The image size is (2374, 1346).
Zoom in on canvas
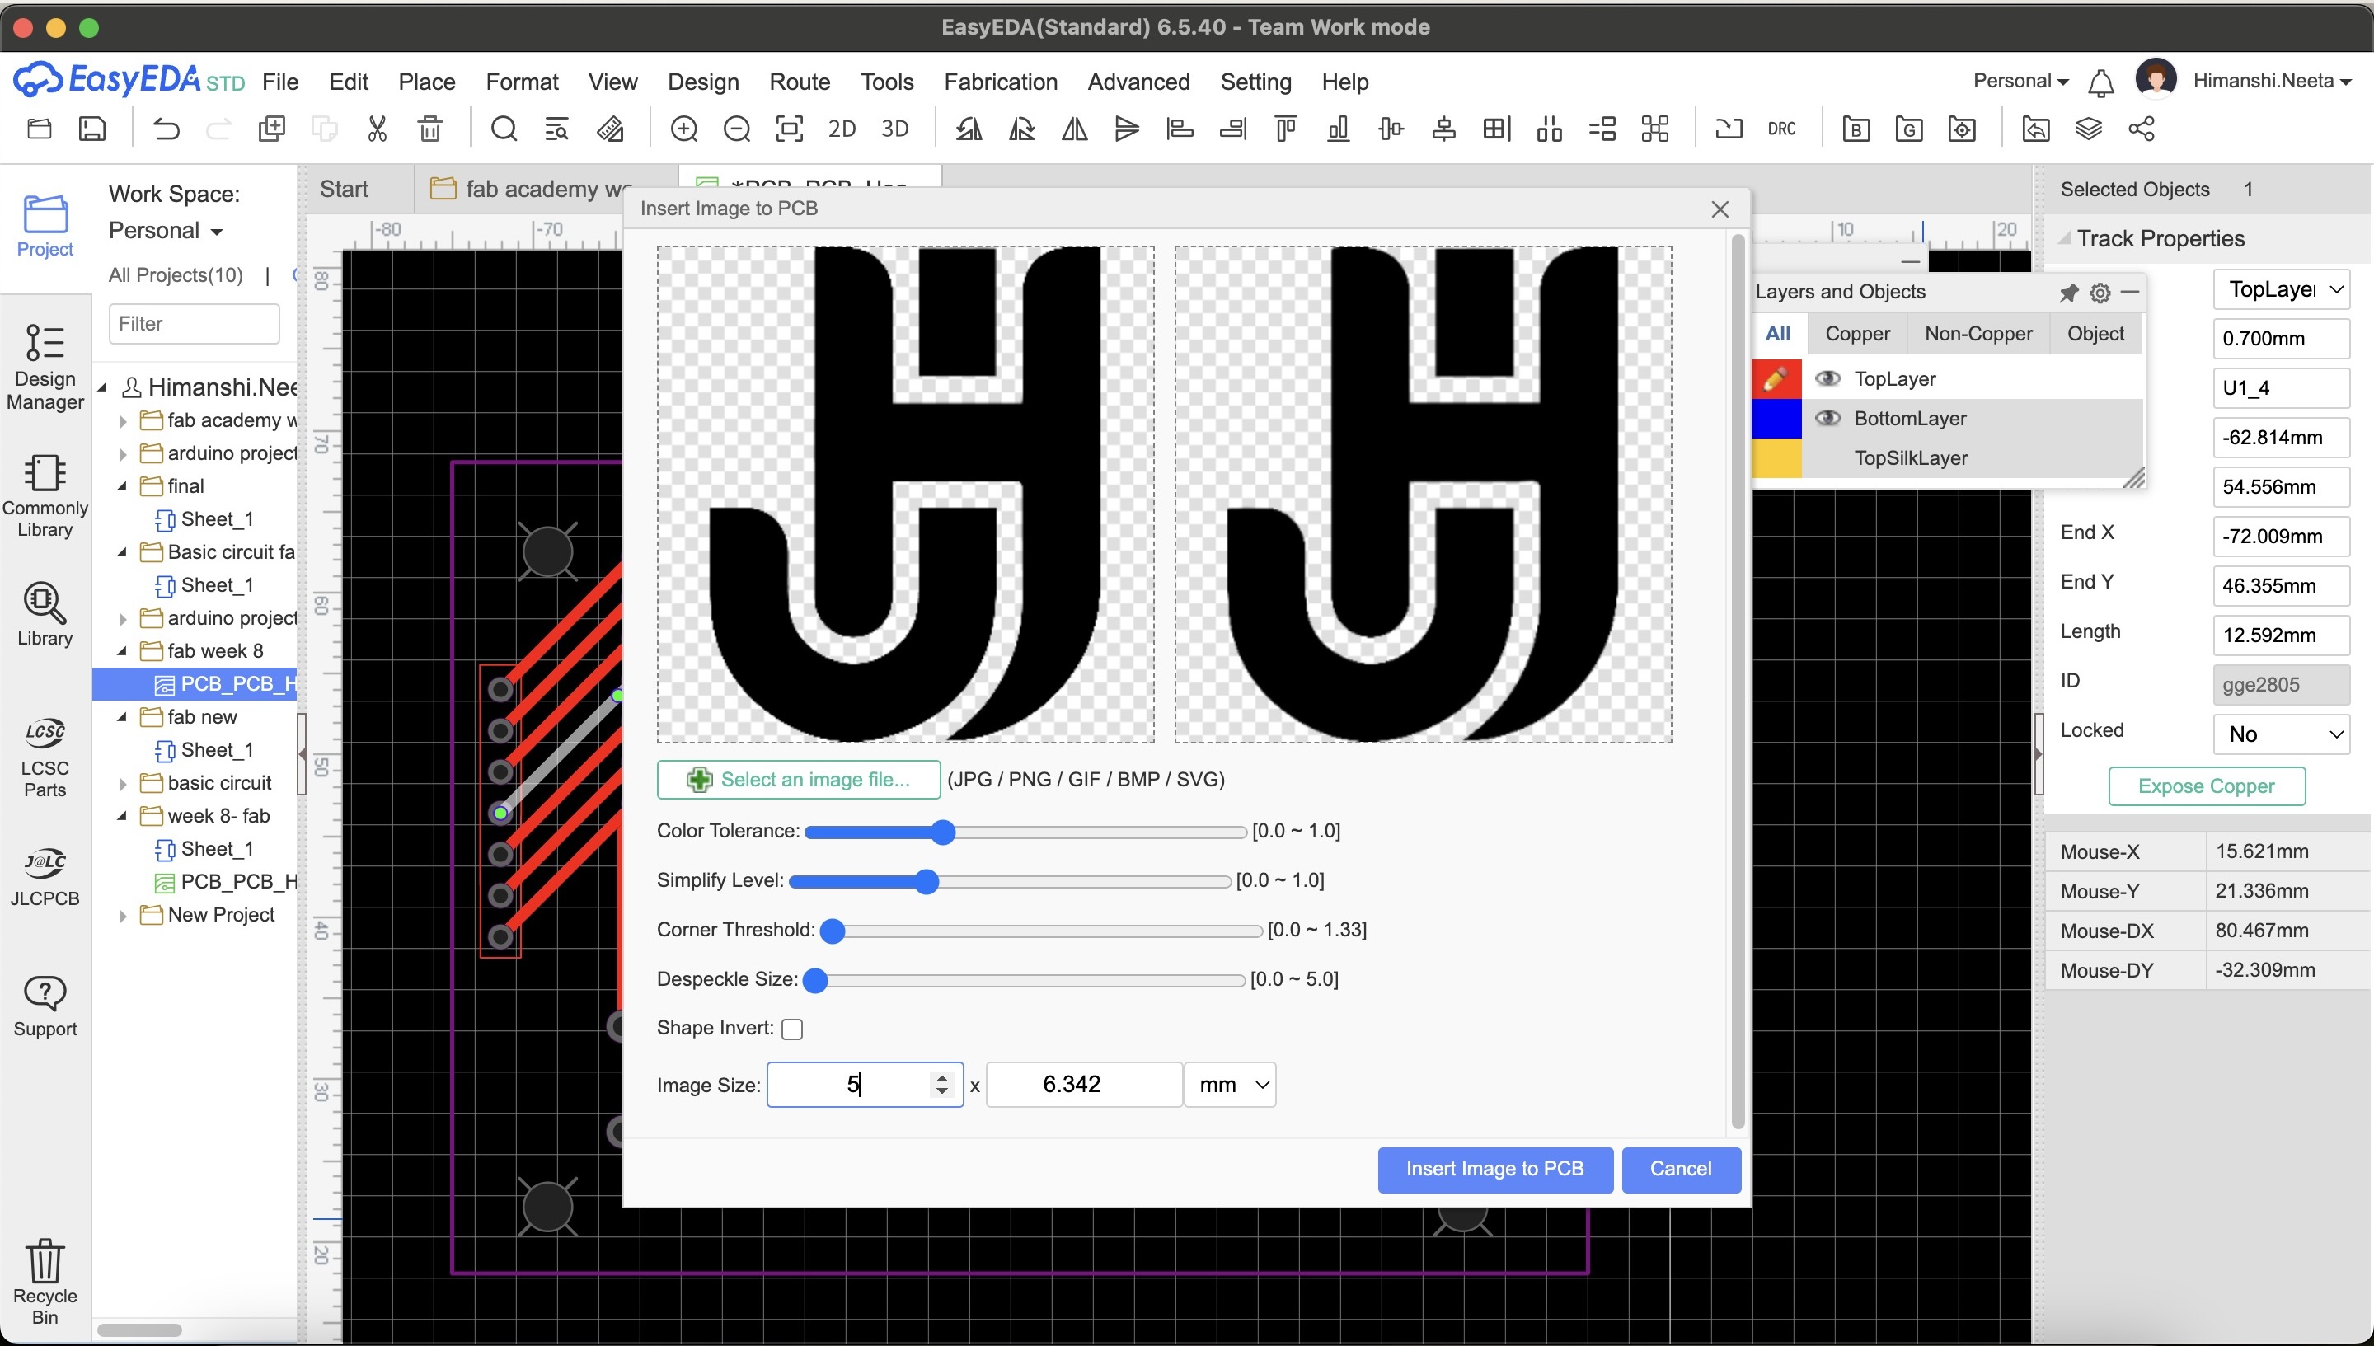coord(684,129)
